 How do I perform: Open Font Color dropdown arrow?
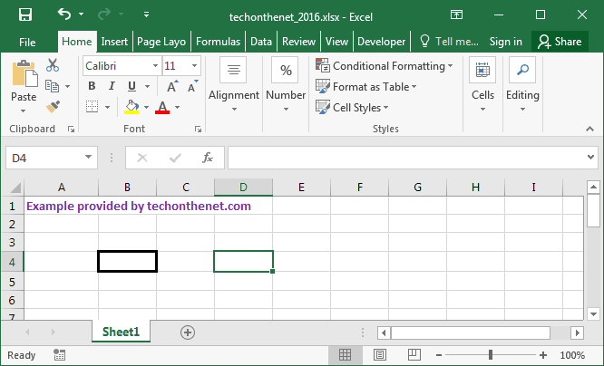click(177, 107)
